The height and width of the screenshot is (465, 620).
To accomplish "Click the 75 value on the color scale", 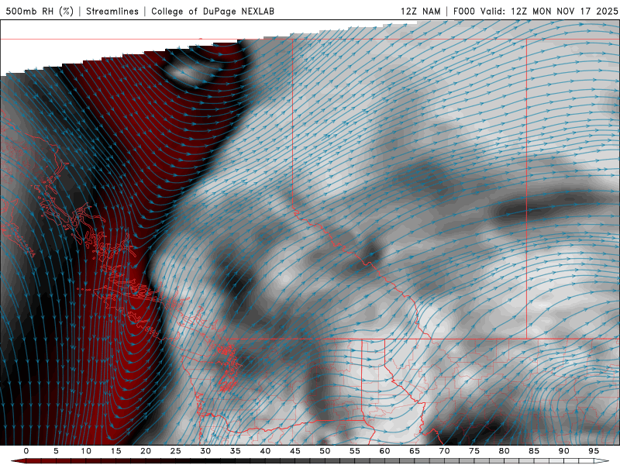I will coord(474,451).
